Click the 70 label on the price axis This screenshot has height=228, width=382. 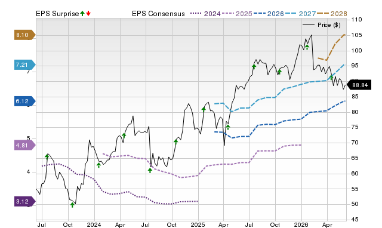pos(355,143)
